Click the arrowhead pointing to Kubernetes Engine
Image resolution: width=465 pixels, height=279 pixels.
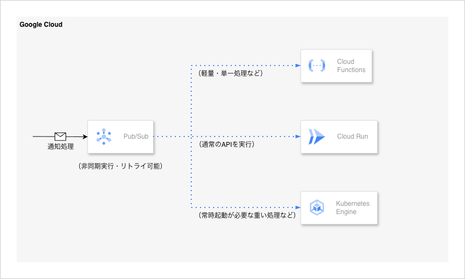click(x=298, y=207)
